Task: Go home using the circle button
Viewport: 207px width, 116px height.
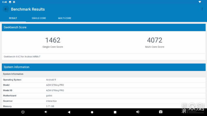Action: click(x=92, y=112)
